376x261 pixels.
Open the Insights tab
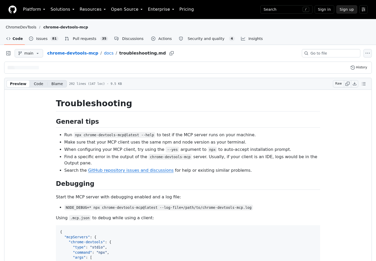(252, 39)
